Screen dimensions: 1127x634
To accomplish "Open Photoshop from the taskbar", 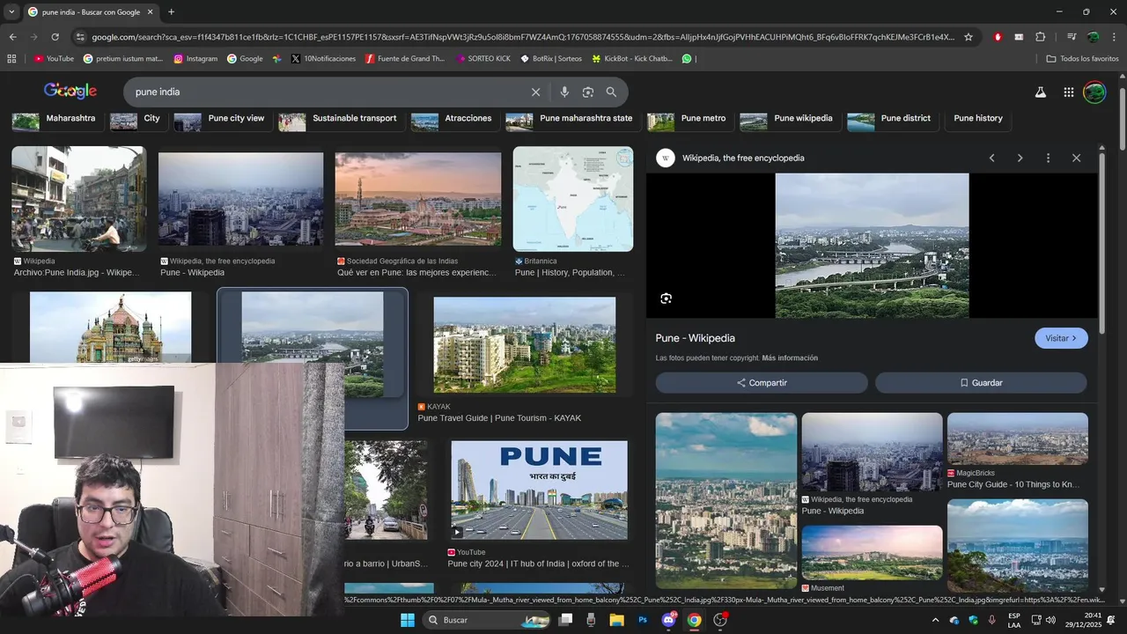I will click(x=643, y=620).
